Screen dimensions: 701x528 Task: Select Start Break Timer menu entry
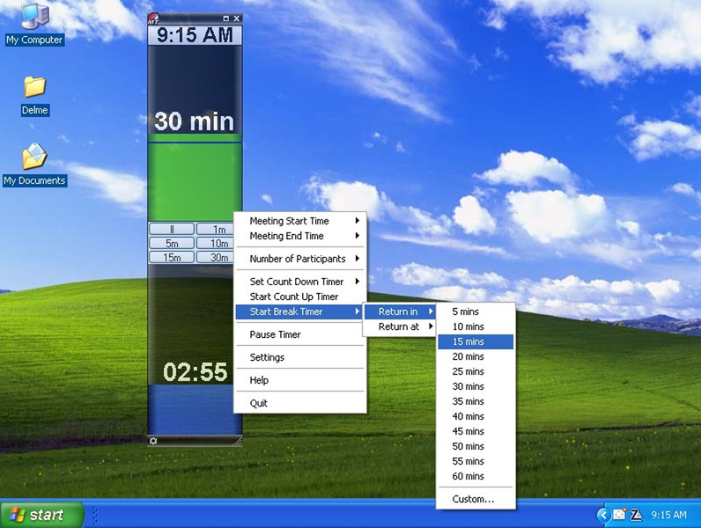click(x=300, y=312)
